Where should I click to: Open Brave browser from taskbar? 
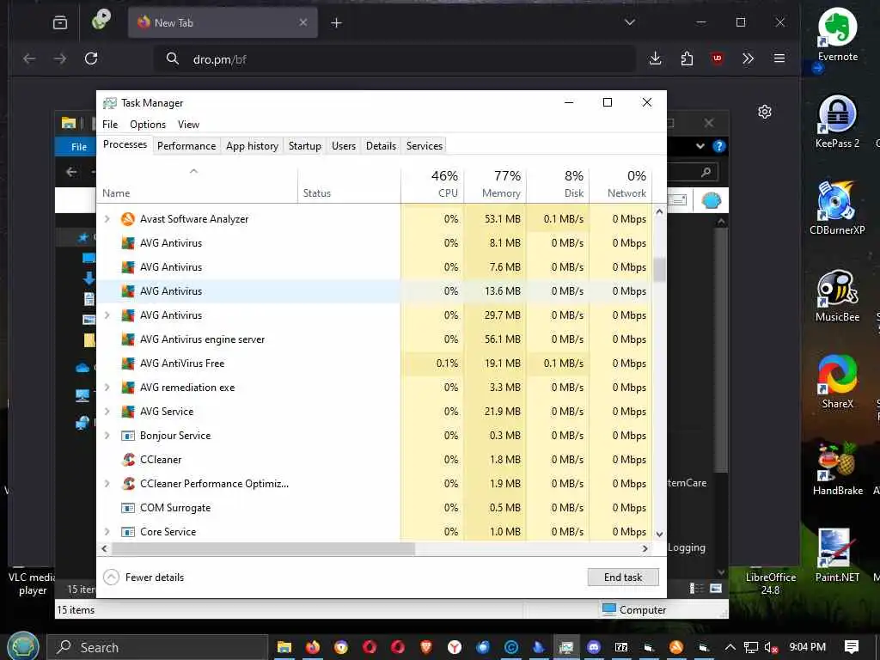click(x=426, y=647)
